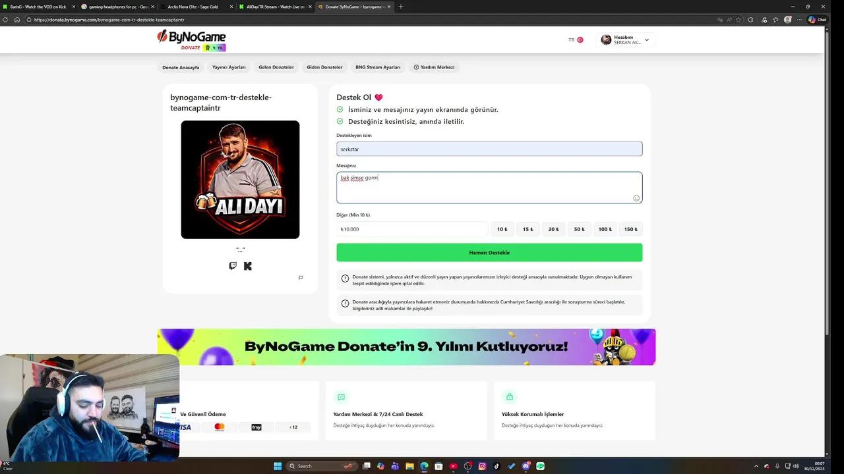This screenshot has width=844, height=474.
Task: Open the Twitch channel icon under the streamer image
Action: click(233, 266)
